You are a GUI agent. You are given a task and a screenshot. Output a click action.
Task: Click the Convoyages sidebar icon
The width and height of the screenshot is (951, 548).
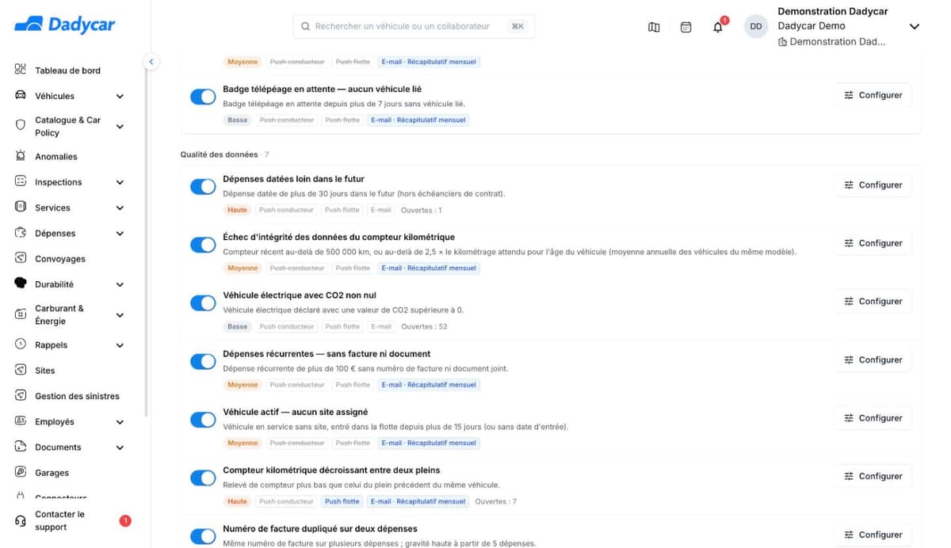(21, 258)
